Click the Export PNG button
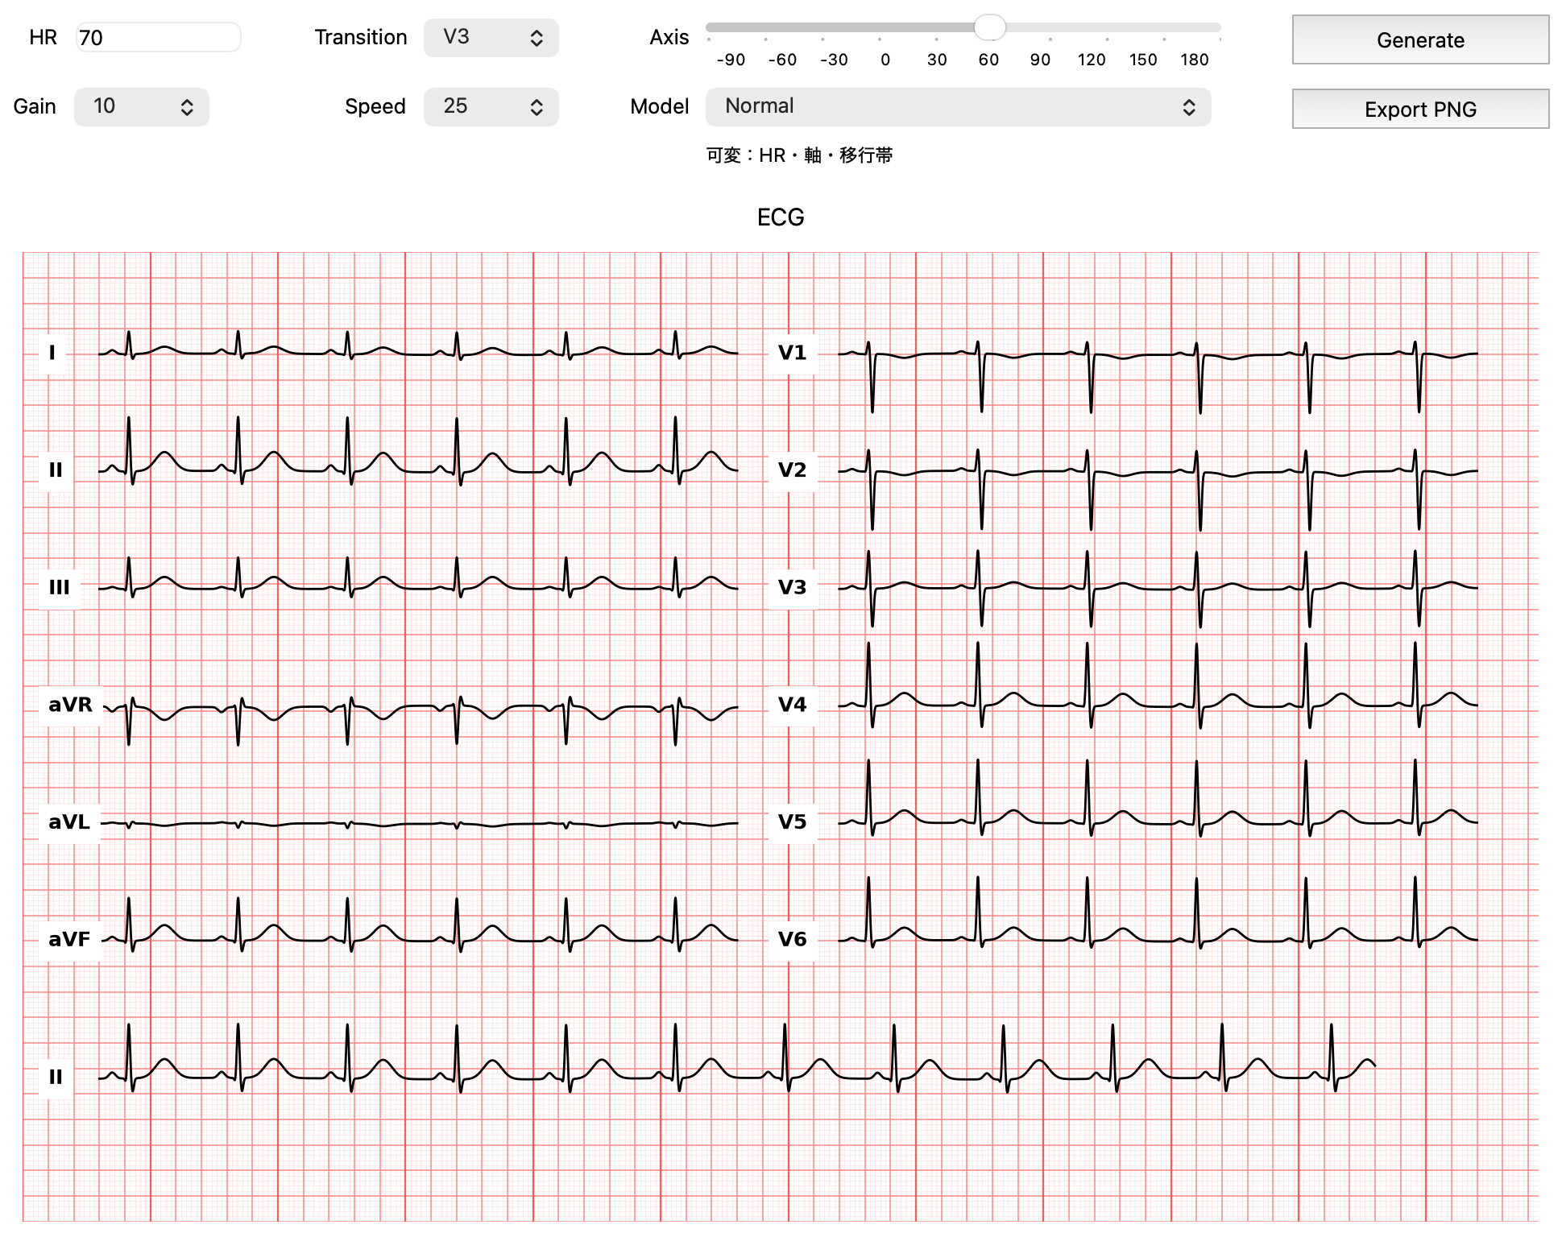 (1420, 109)
